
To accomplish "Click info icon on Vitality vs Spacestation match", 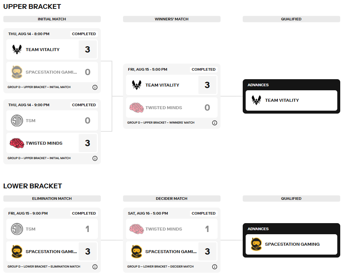I will click(95, 87).
